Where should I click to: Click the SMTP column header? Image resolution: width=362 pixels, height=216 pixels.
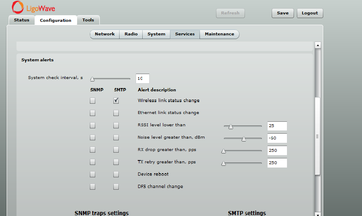(x=120, y=90)
